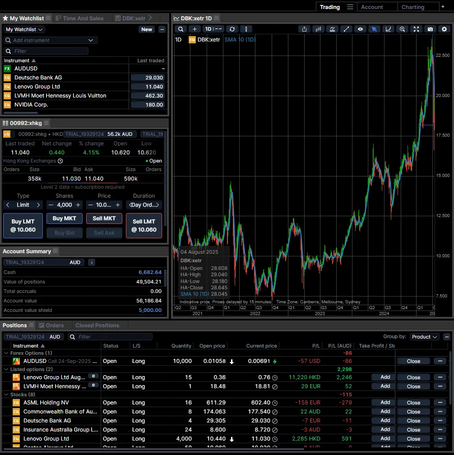This screenshot has height=455, width=454.
Task: Click Sell LMT @ 10.060 button
Action: (x=144, y=226)
